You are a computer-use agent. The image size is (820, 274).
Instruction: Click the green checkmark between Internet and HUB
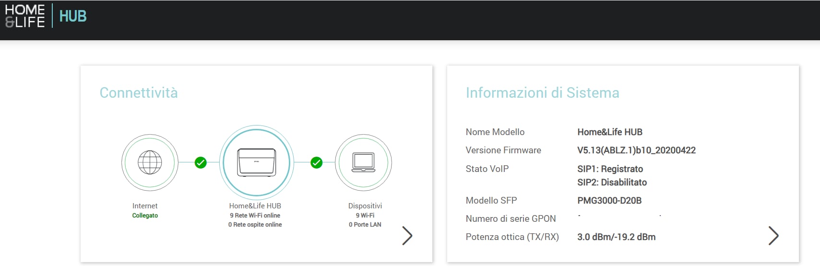coord(201,163)
